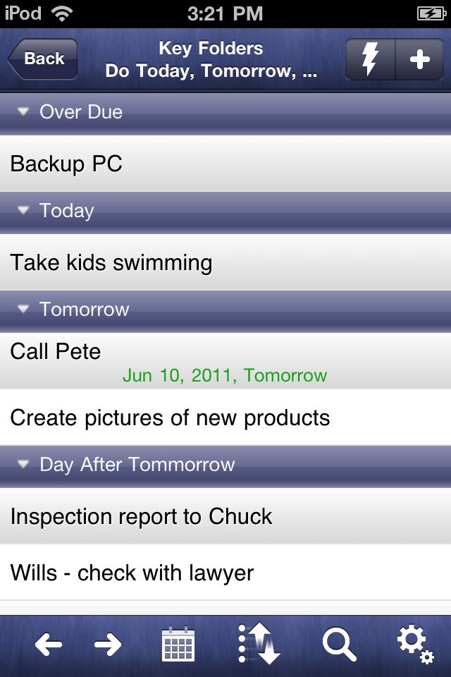Tap the plus icon to add item

point(419,59)
